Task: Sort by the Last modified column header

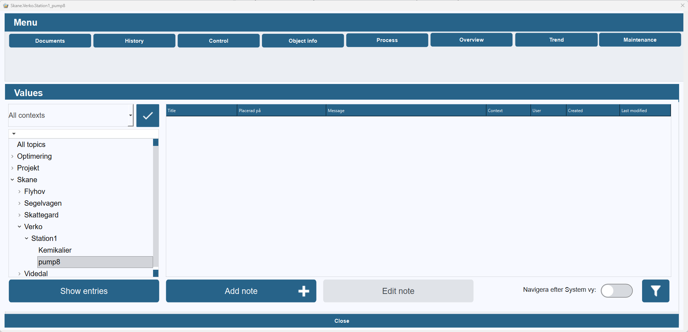Action: point(645,110)
